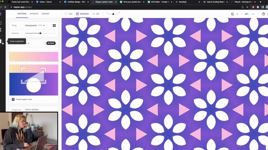Open the browser share icon
The image size is (268, 150).
pos(242,7)
